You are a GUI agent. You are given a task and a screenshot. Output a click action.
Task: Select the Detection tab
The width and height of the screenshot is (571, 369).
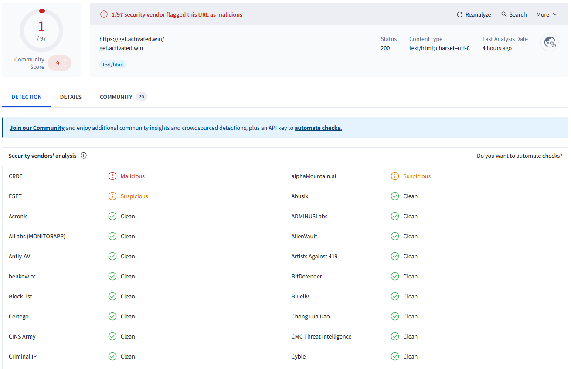(27, 97)
